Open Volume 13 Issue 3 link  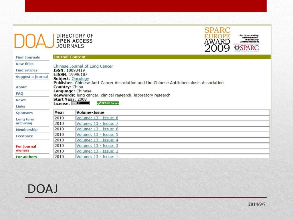(97, 146)
